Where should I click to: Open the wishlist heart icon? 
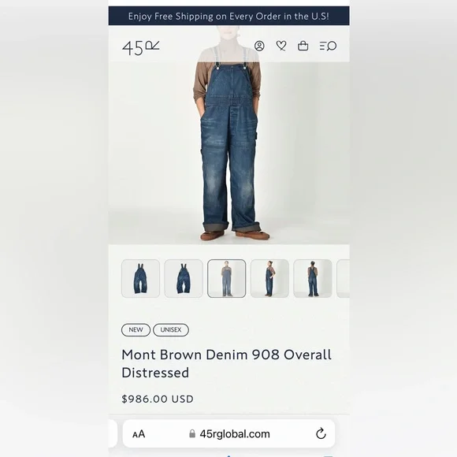tap(281, 46)
